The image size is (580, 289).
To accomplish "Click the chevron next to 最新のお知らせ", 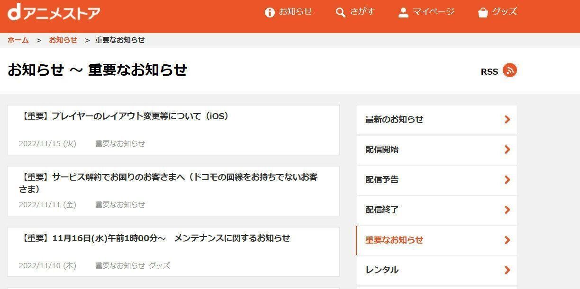I will 507,120.
